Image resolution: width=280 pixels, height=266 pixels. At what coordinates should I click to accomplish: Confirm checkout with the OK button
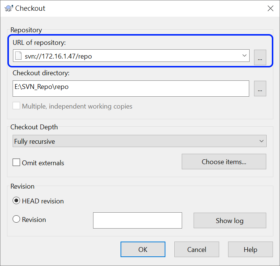pyautogui.click(x=143, y=249)
